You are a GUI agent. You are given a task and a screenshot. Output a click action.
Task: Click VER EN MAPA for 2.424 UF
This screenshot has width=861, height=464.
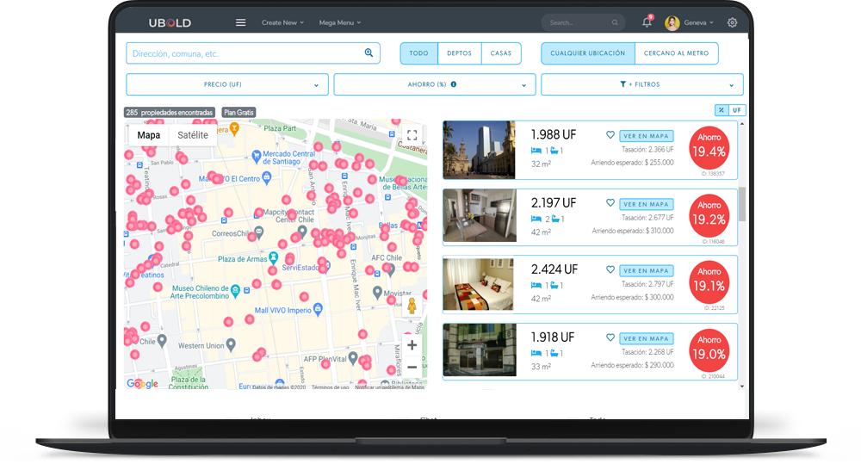[647, 270]
